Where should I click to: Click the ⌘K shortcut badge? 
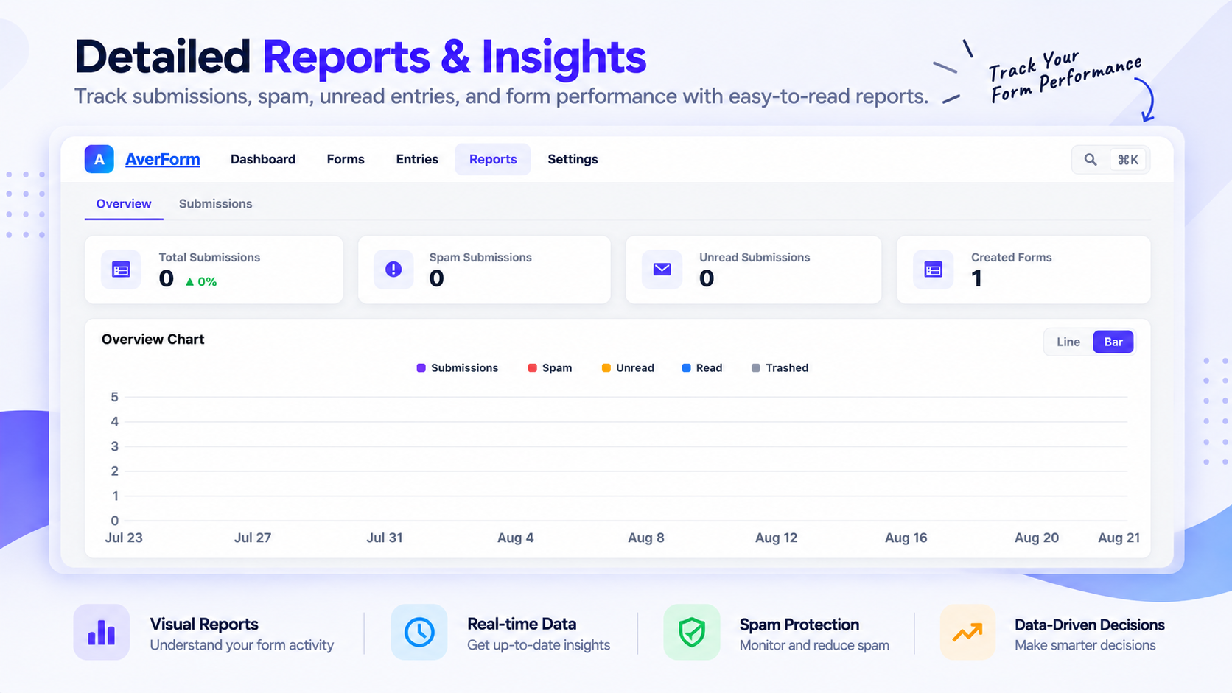point(1128,160)
